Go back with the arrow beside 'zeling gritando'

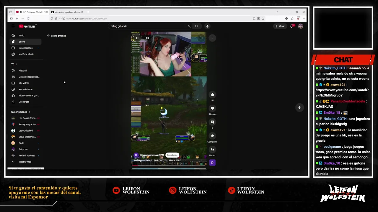pyautogui.click(x=48, y=36)
